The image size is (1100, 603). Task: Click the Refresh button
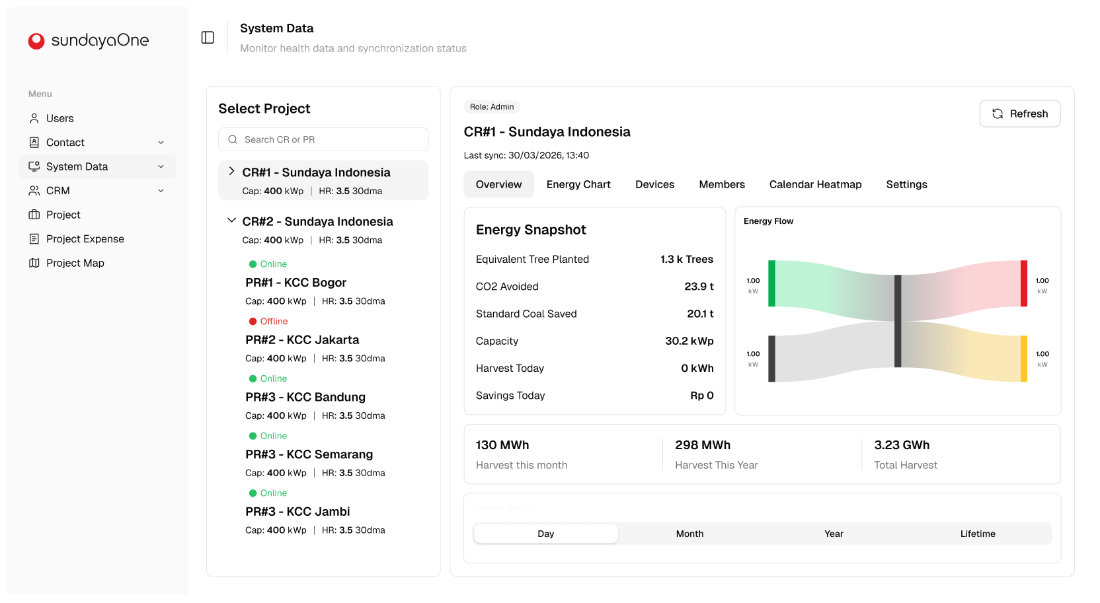(1020, 114)
